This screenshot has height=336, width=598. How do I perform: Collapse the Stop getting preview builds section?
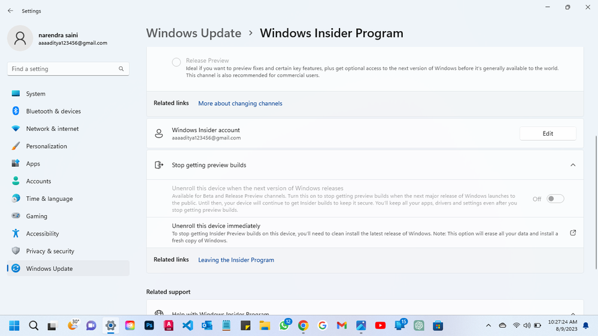573,165
